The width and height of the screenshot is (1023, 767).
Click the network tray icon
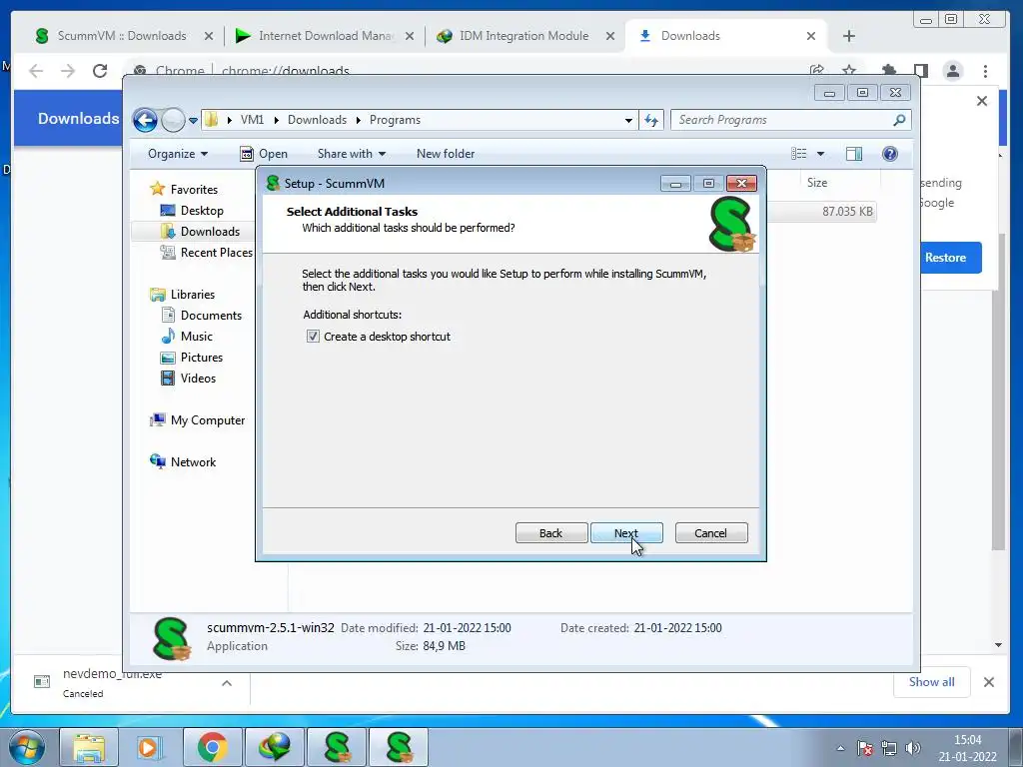tap(888, 748)
